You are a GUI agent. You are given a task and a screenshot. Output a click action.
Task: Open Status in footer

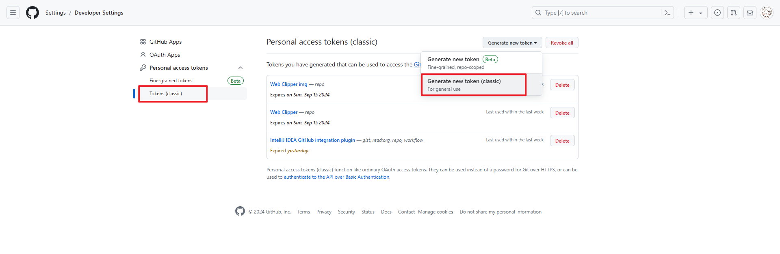click(x=368, y=212)
